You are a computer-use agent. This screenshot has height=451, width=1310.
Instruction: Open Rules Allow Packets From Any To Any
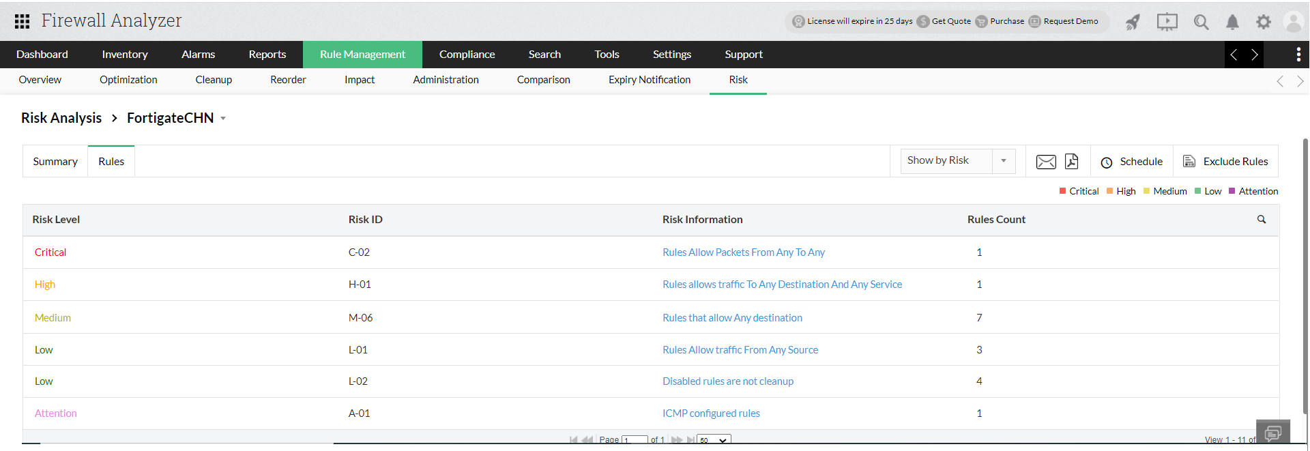pyautogui.click(x=743, y=252)
